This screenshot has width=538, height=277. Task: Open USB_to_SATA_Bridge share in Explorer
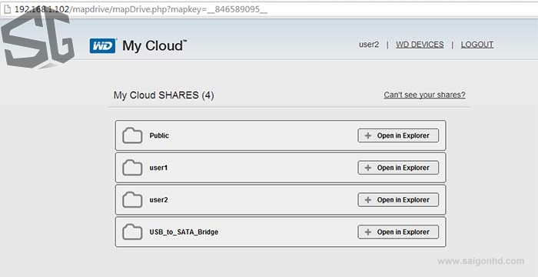click(x=398, y=232)
